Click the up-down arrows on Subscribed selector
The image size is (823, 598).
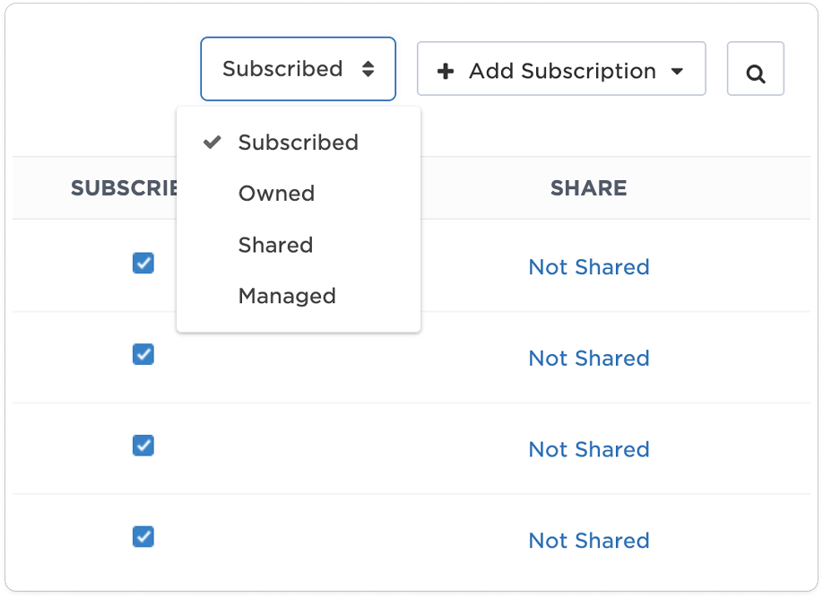coord(368,69)
